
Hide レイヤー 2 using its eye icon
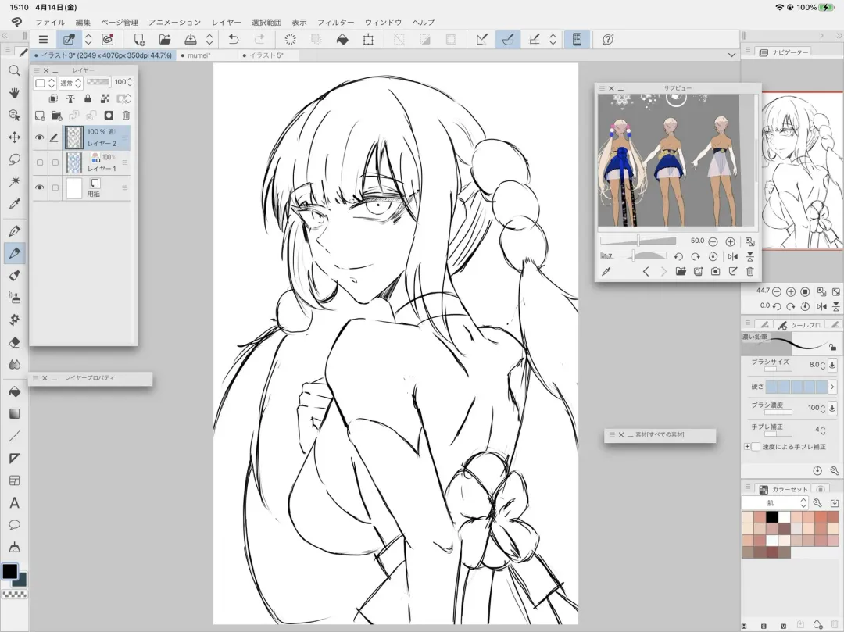click(x=40, y=138)
